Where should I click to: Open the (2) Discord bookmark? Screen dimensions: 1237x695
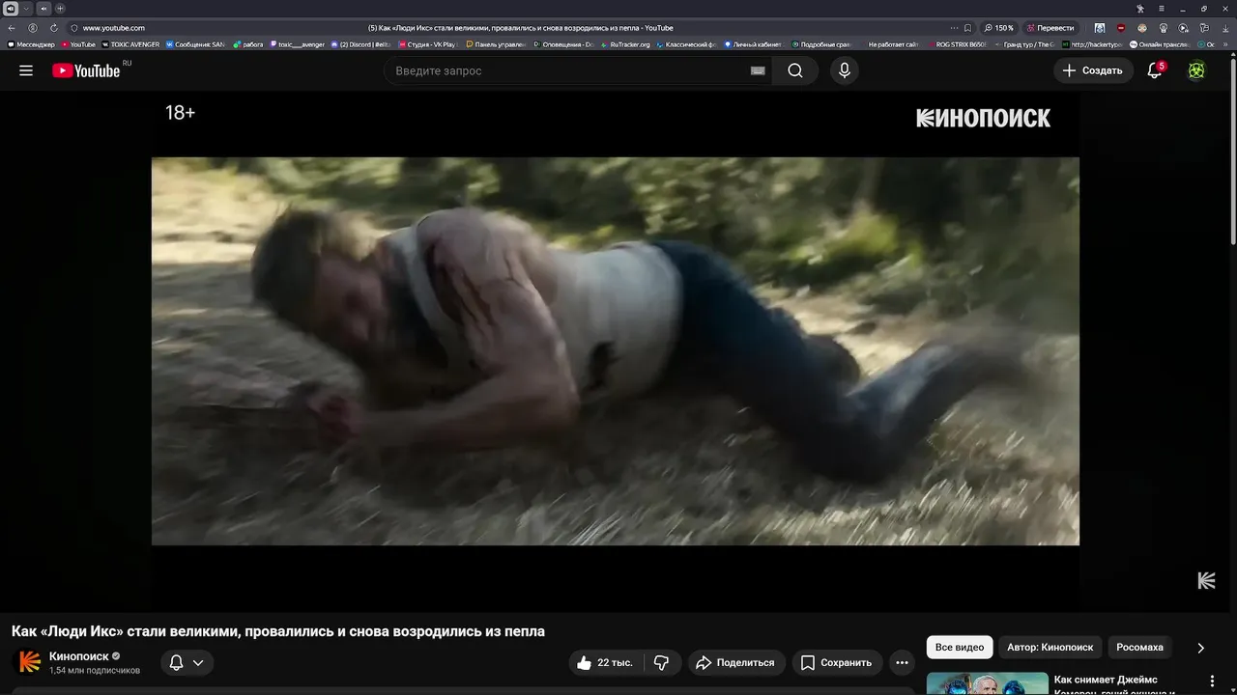click(360, 44)
